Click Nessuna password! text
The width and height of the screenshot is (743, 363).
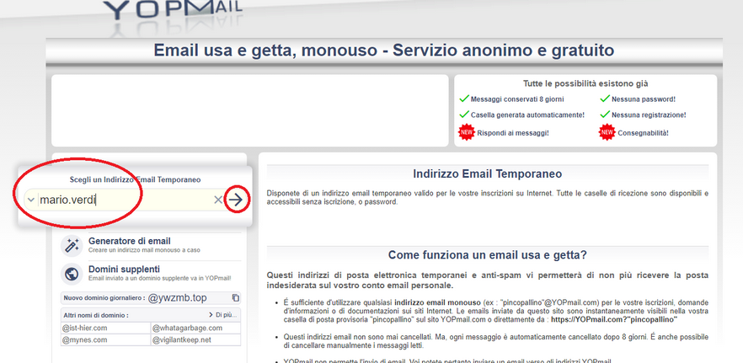click(x=644, y=99)
